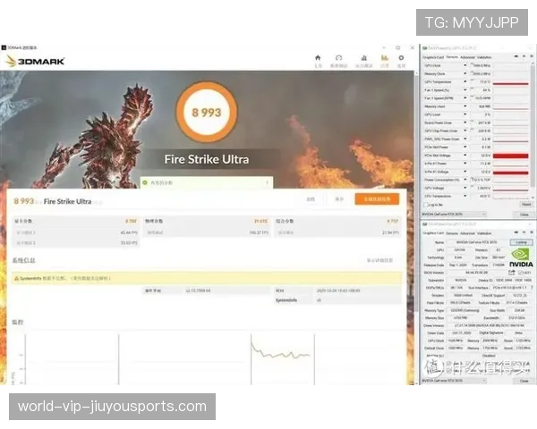
Task: Click the 3DMark logo
Action: pos(35,62)
